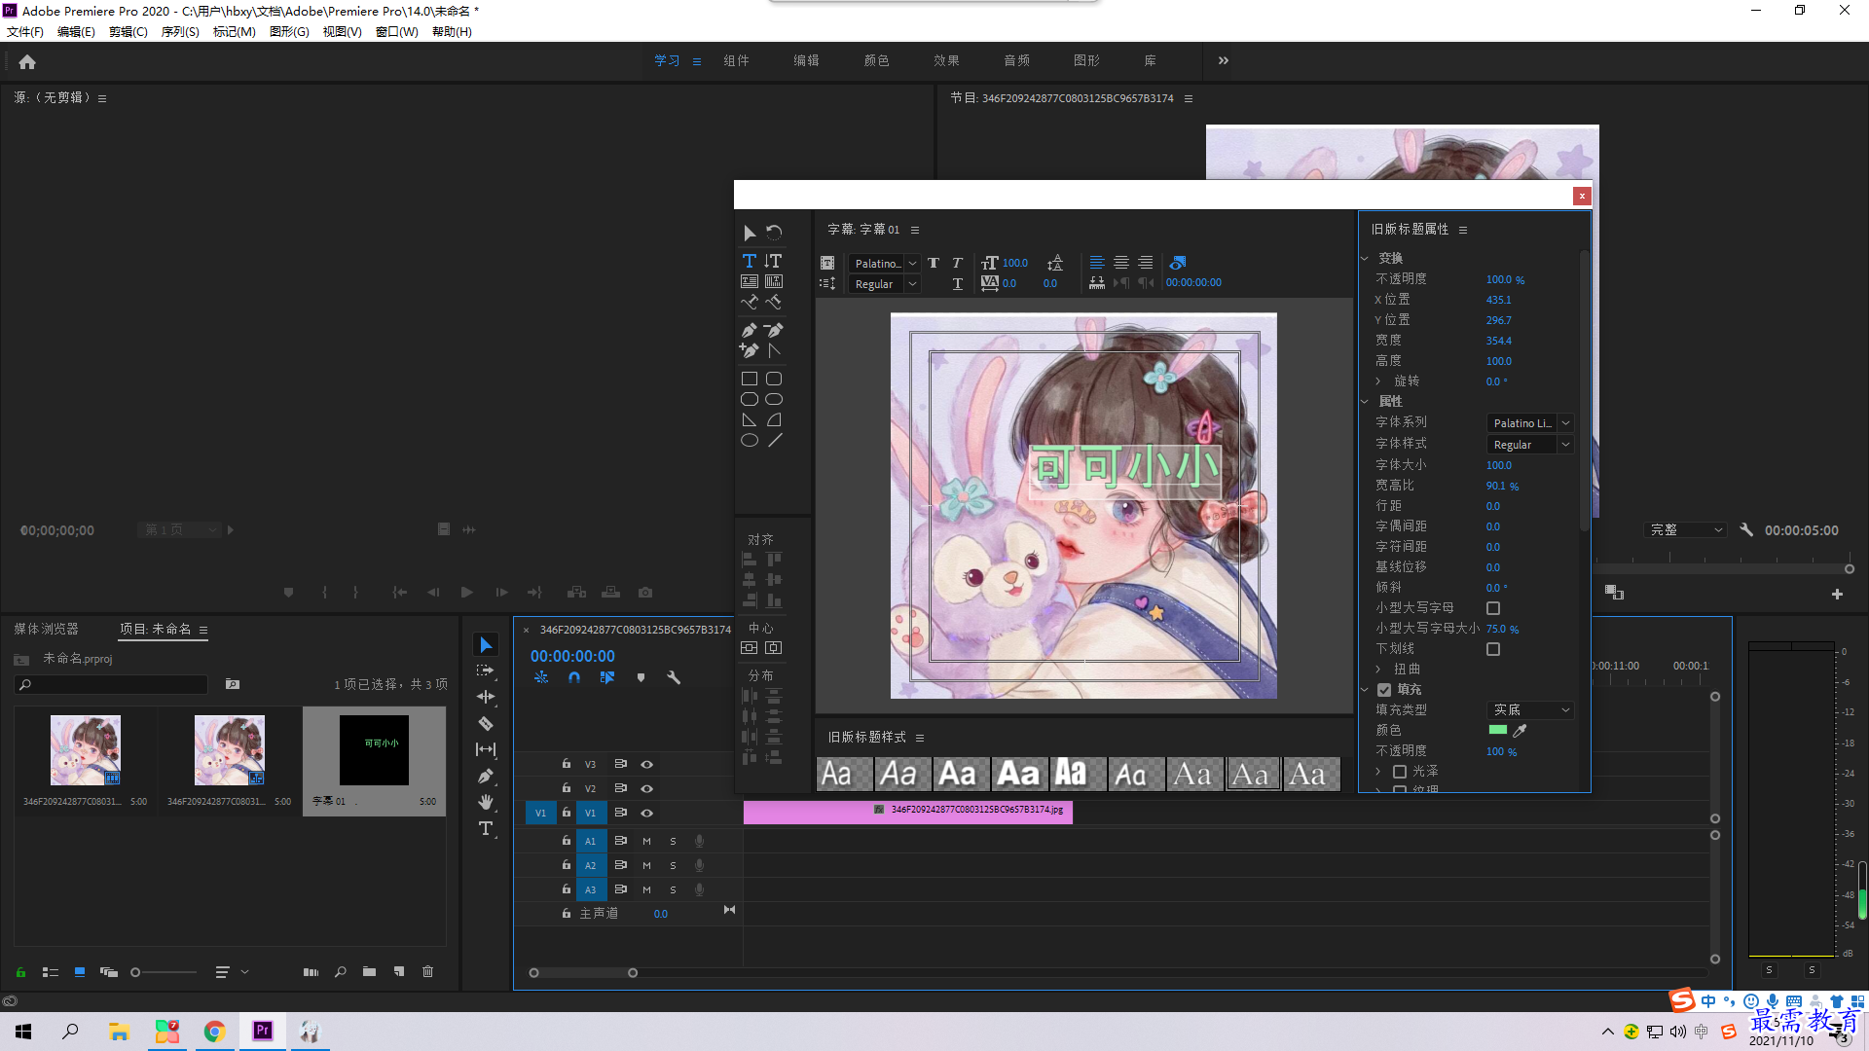Choose the titler Selection arrow tool

pos(749,233)
